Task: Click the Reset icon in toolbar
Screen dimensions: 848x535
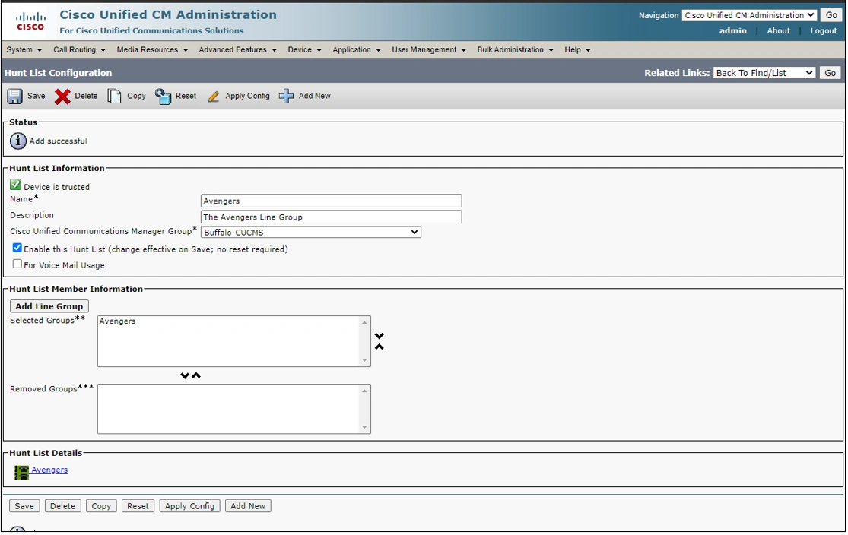Action: tap(163, 97)
